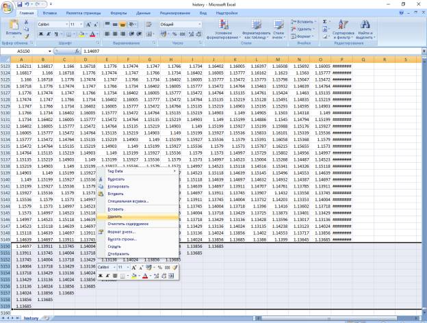The width and height of the screenshot is (427, 323).
Task: Toggle bold in the floating mini toolbar
Action: click(100, 275)
